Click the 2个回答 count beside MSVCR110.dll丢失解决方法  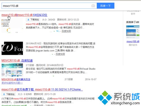click(69, 79)
